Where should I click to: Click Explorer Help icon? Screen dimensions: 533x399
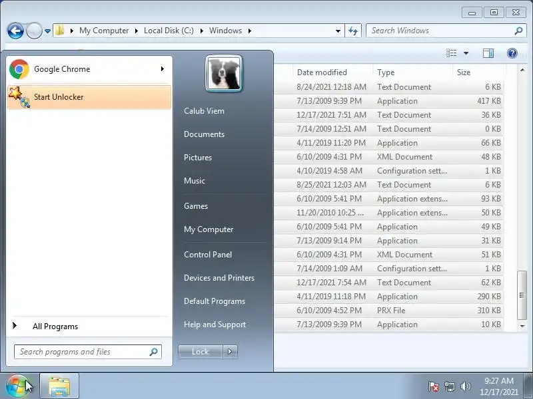click(x=512, y=53)
